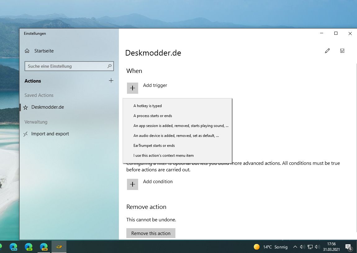Click the Deskmodder.de page title
This screenshot has height=253, width=357.
153,53
